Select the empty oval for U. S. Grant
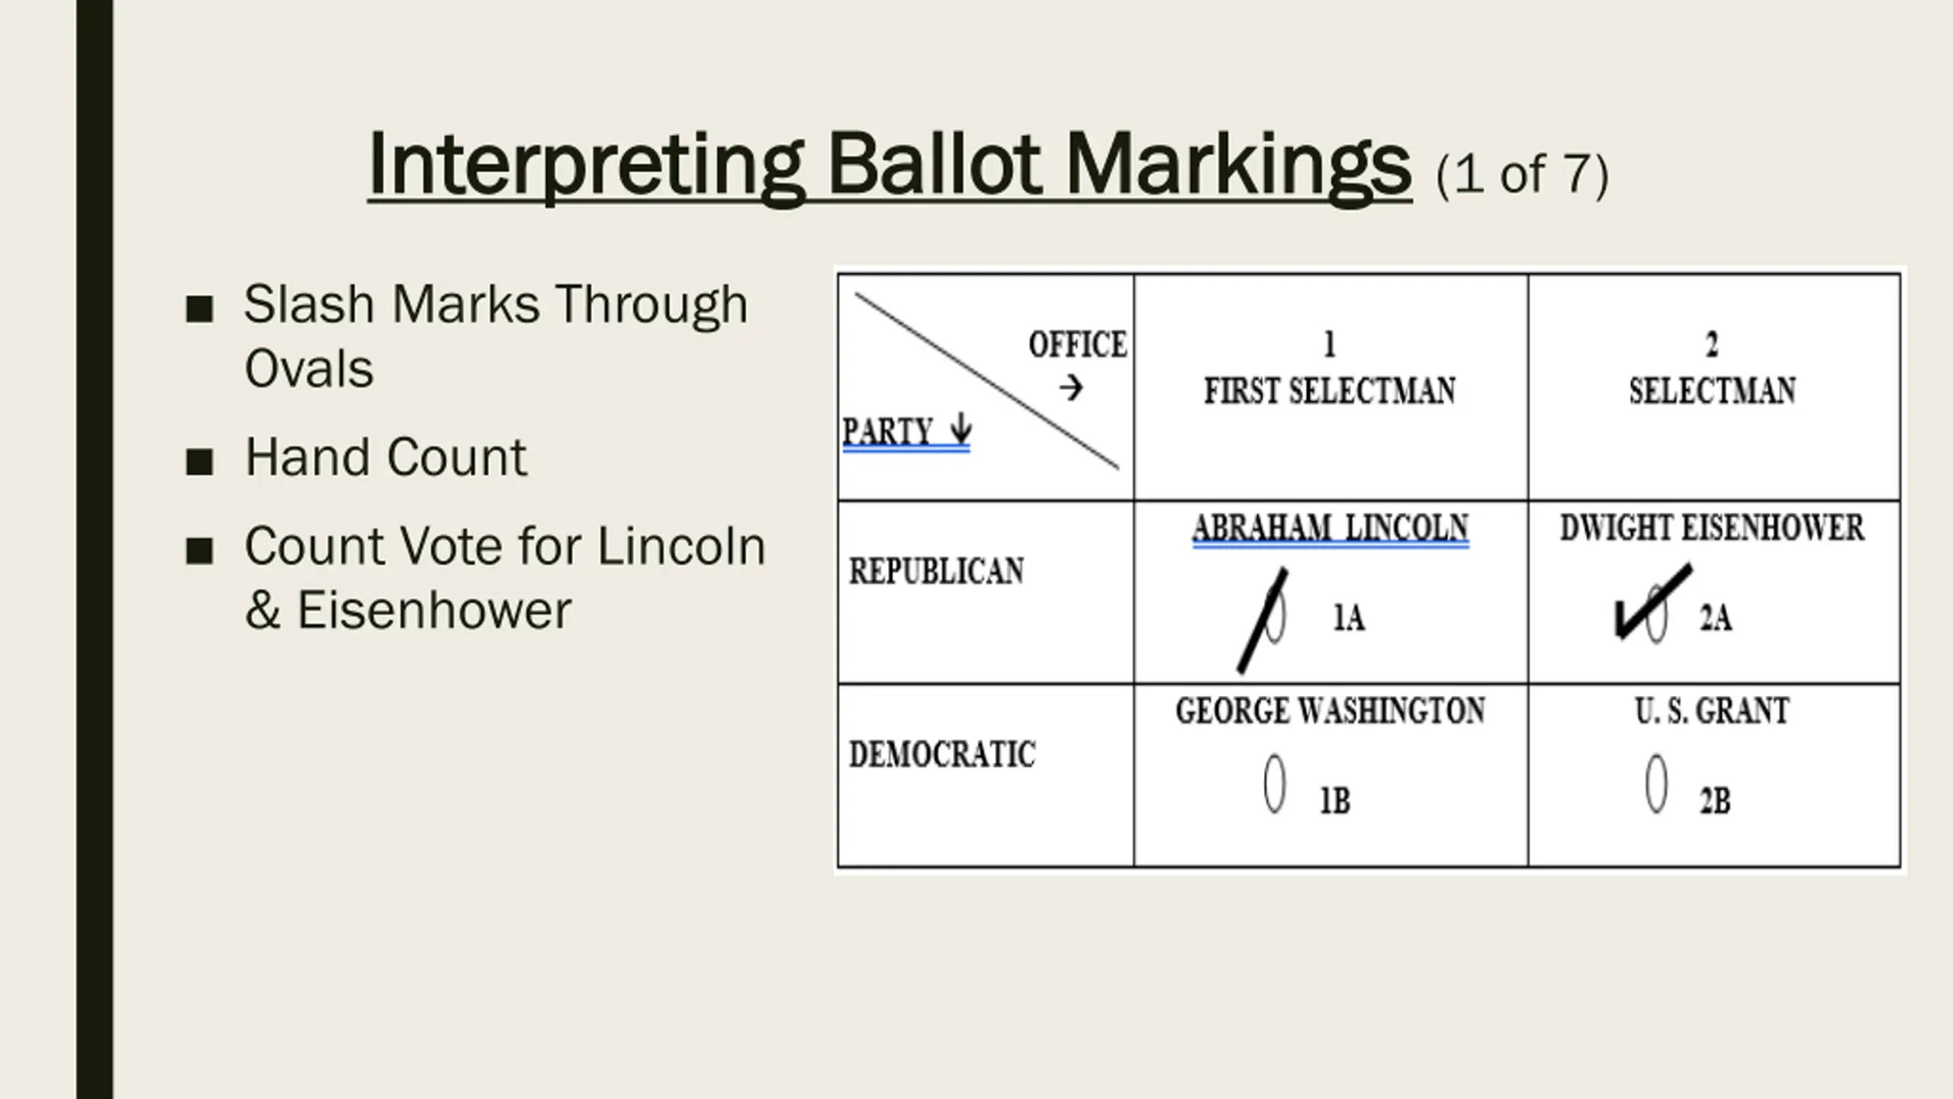This screenshot has width=1953, height=1099. (x=1656, y=784)
